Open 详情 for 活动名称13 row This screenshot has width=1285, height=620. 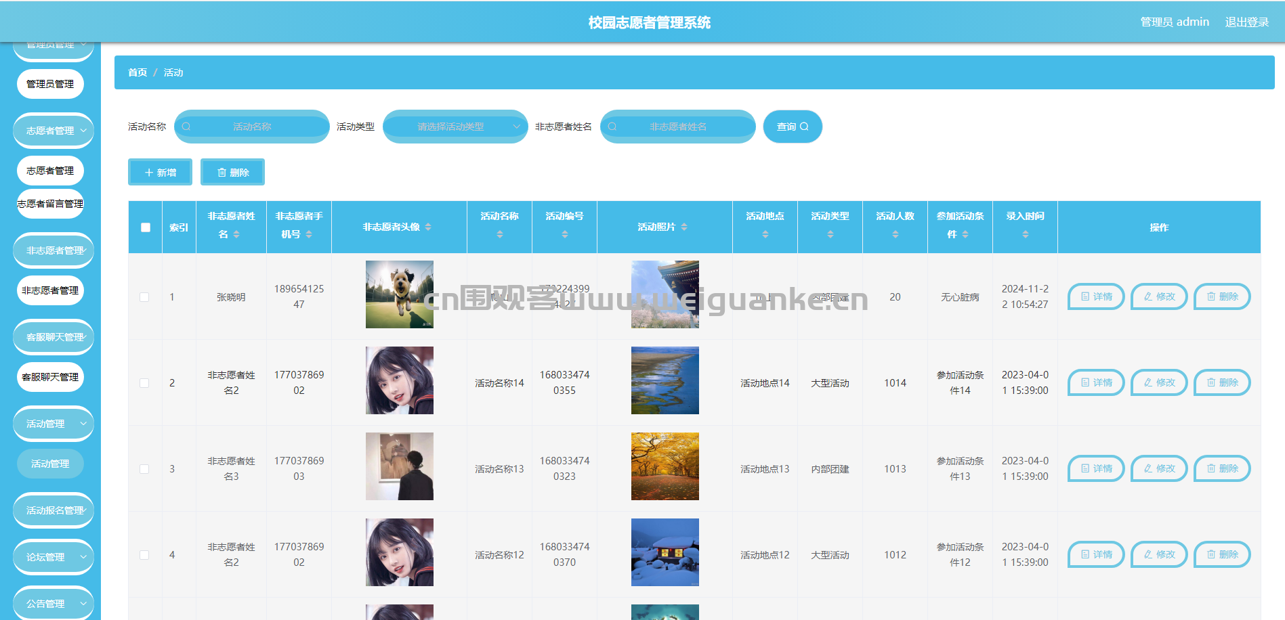point(1096,468)
